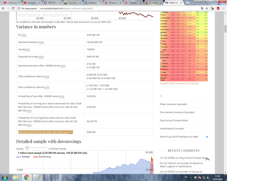
Task: Open the Poker Variance Calculator sidebar link
Action: [x=174, y=104]
